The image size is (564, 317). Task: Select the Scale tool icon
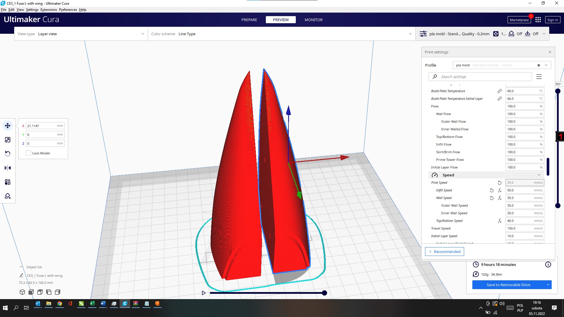pos(8,140)
